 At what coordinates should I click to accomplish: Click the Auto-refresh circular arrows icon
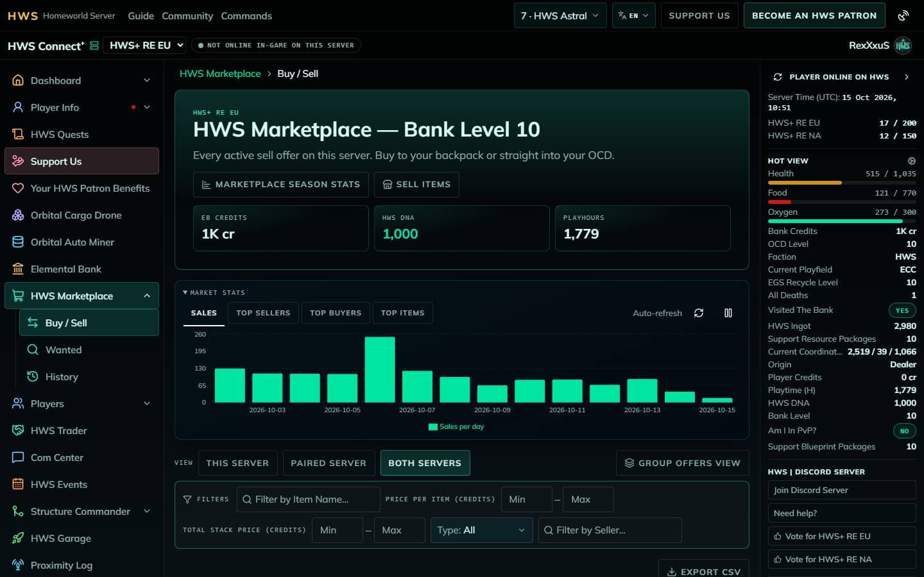(x=699, y=313)
